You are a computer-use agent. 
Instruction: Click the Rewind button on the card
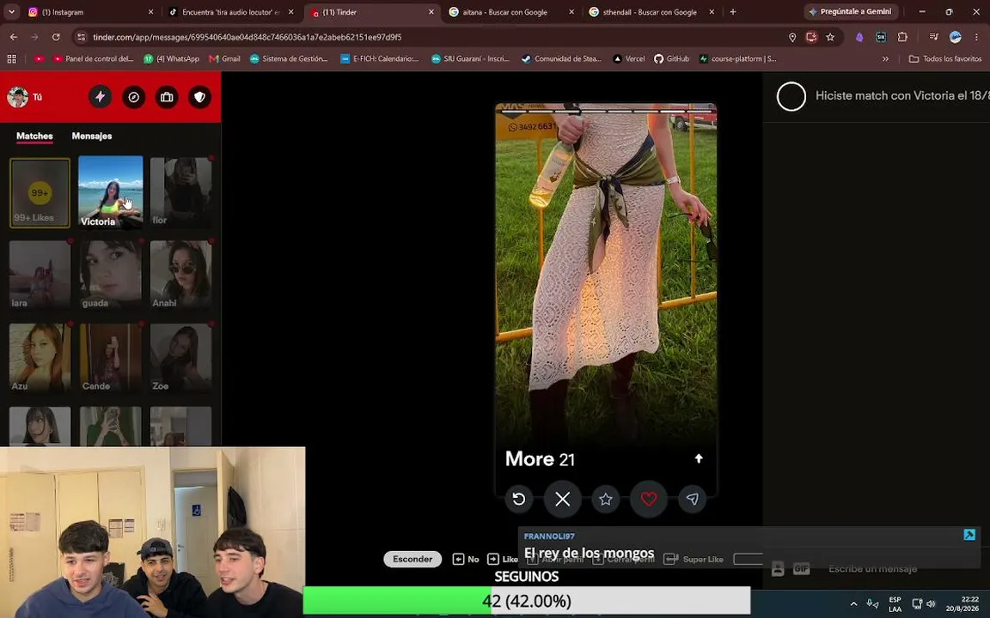(x=519, y=499)
